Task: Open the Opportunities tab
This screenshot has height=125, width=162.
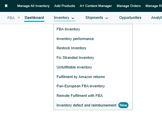Action: click(x=130, y=18)
